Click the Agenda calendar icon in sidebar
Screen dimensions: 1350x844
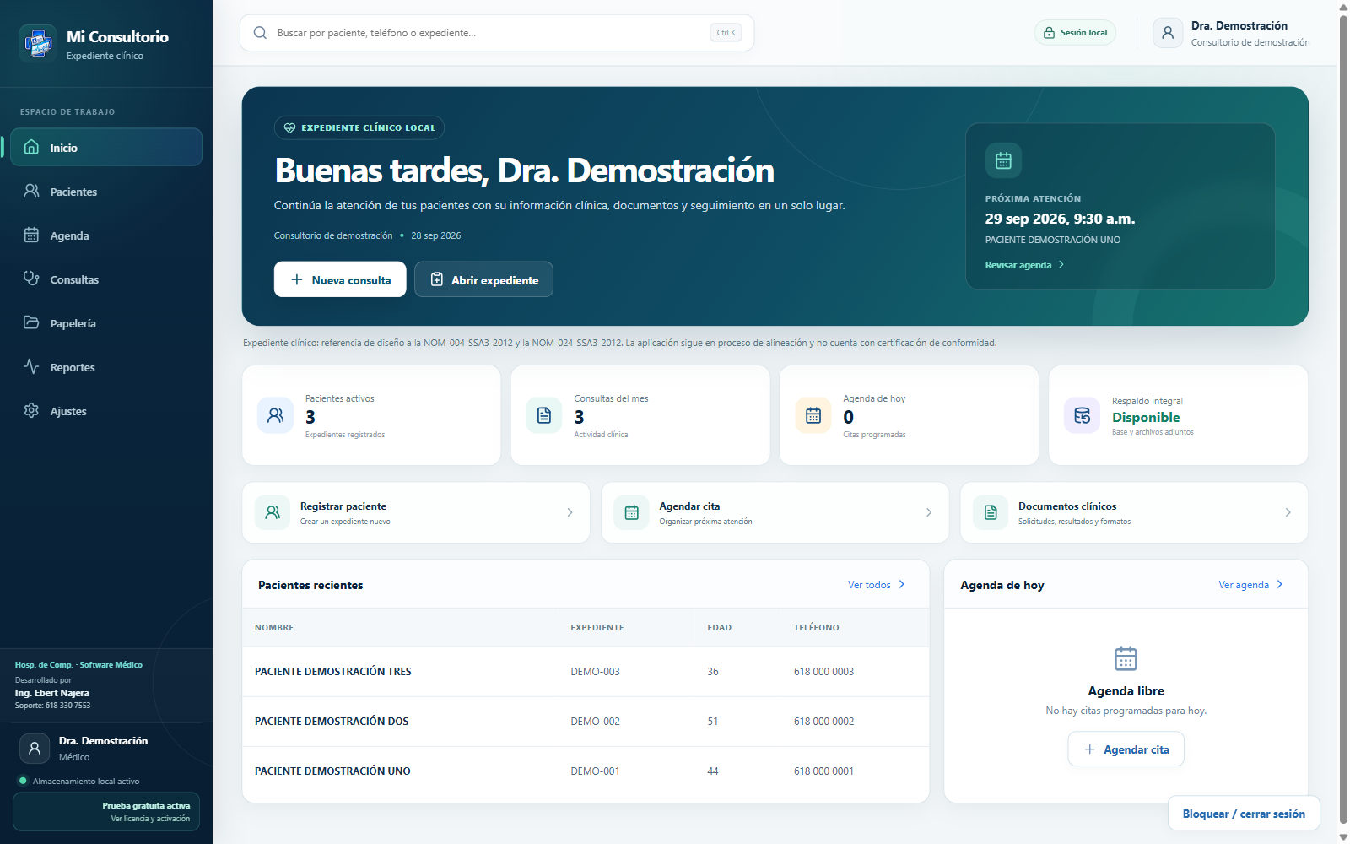pyautogui.click(x=31, y=235)
